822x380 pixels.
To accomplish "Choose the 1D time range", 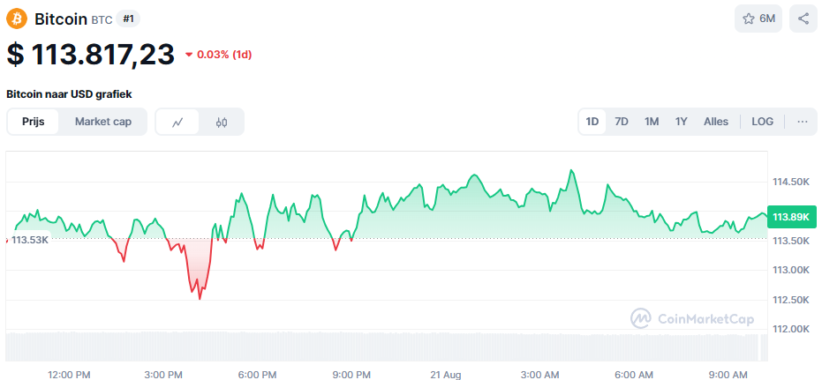I will (592, 122).
